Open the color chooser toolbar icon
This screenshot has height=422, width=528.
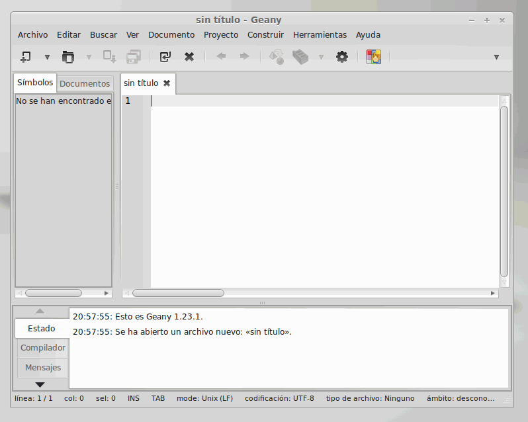pyautogui.click(x=374, y=57)
